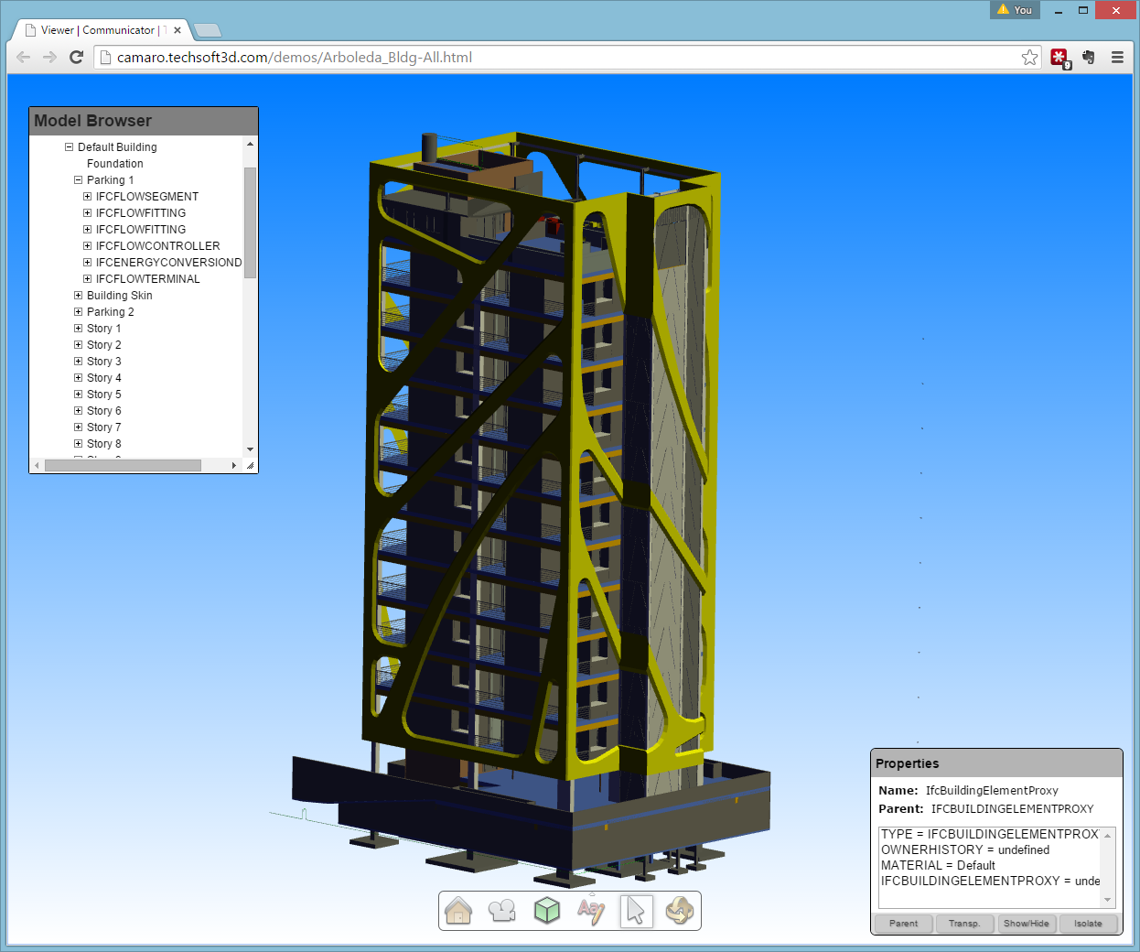Click the Parent button in Properties
This screenshot has width=1140, height=952.
(903, 924)
